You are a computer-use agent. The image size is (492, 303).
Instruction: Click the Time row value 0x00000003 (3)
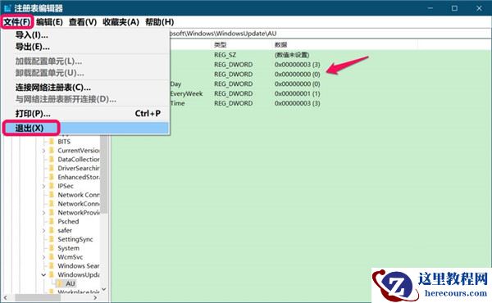[x=297, y=103]
